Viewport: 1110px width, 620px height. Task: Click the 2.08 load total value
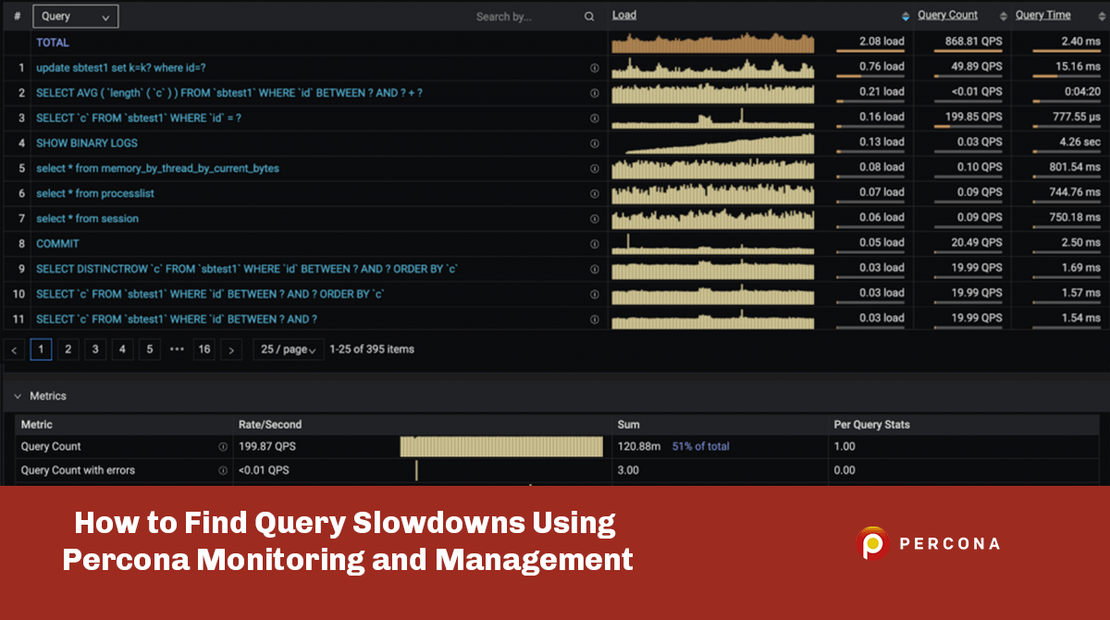(882, 42)
